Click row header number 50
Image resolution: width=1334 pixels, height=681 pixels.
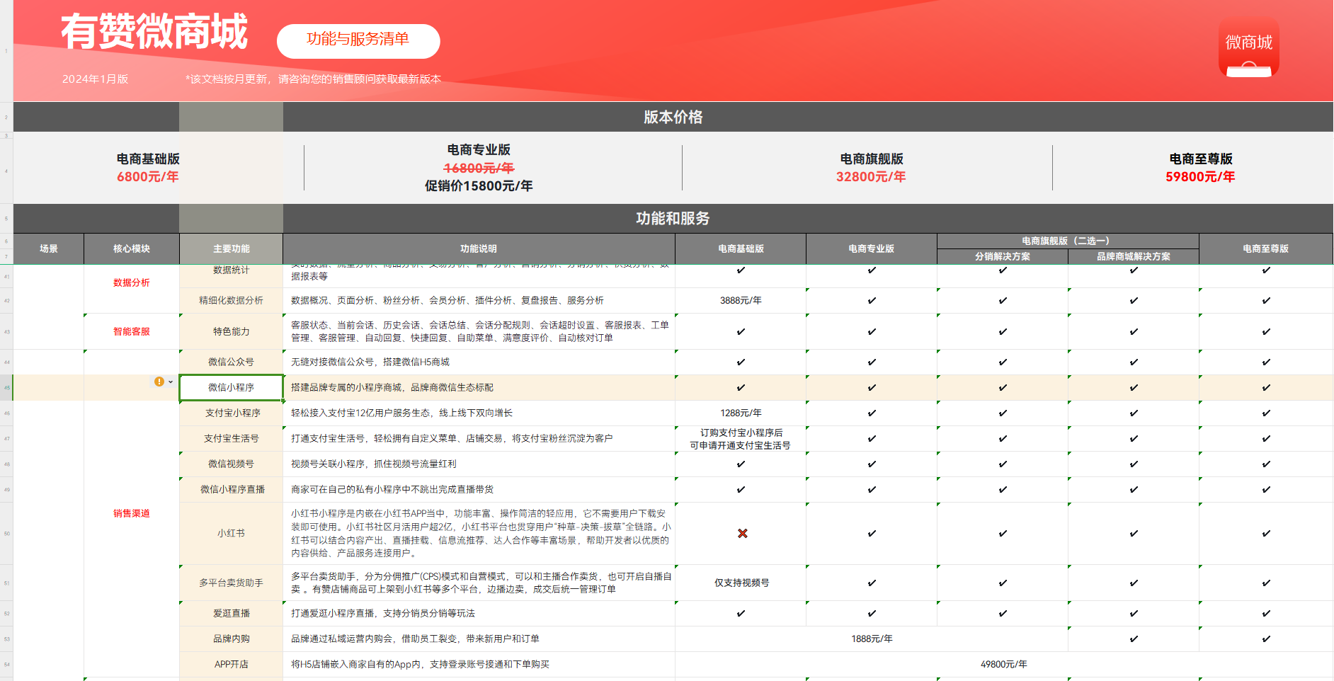coord(6,533)
